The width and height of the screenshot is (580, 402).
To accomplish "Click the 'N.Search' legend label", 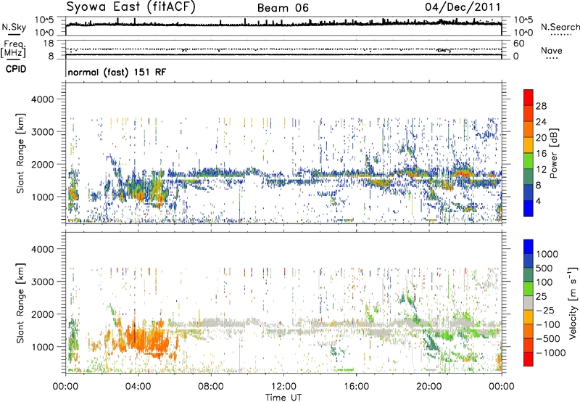I will 560,27.
